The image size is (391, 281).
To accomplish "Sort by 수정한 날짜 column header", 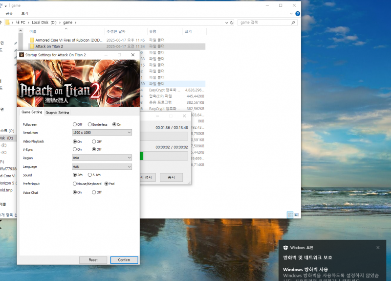I will pyautogui.click(x=116, y=31).
